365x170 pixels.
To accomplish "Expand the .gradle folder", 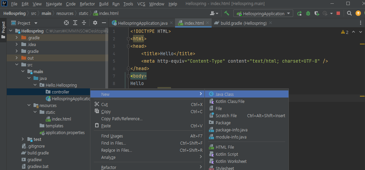I will coord(17,38).
